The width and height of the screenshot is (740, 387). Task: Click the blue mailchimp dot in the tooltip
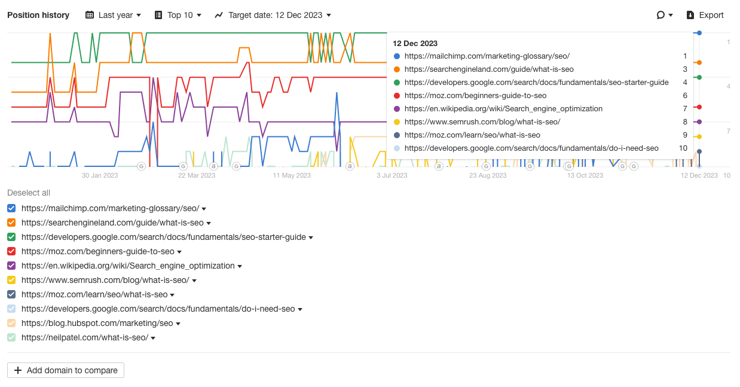[396, 56]
